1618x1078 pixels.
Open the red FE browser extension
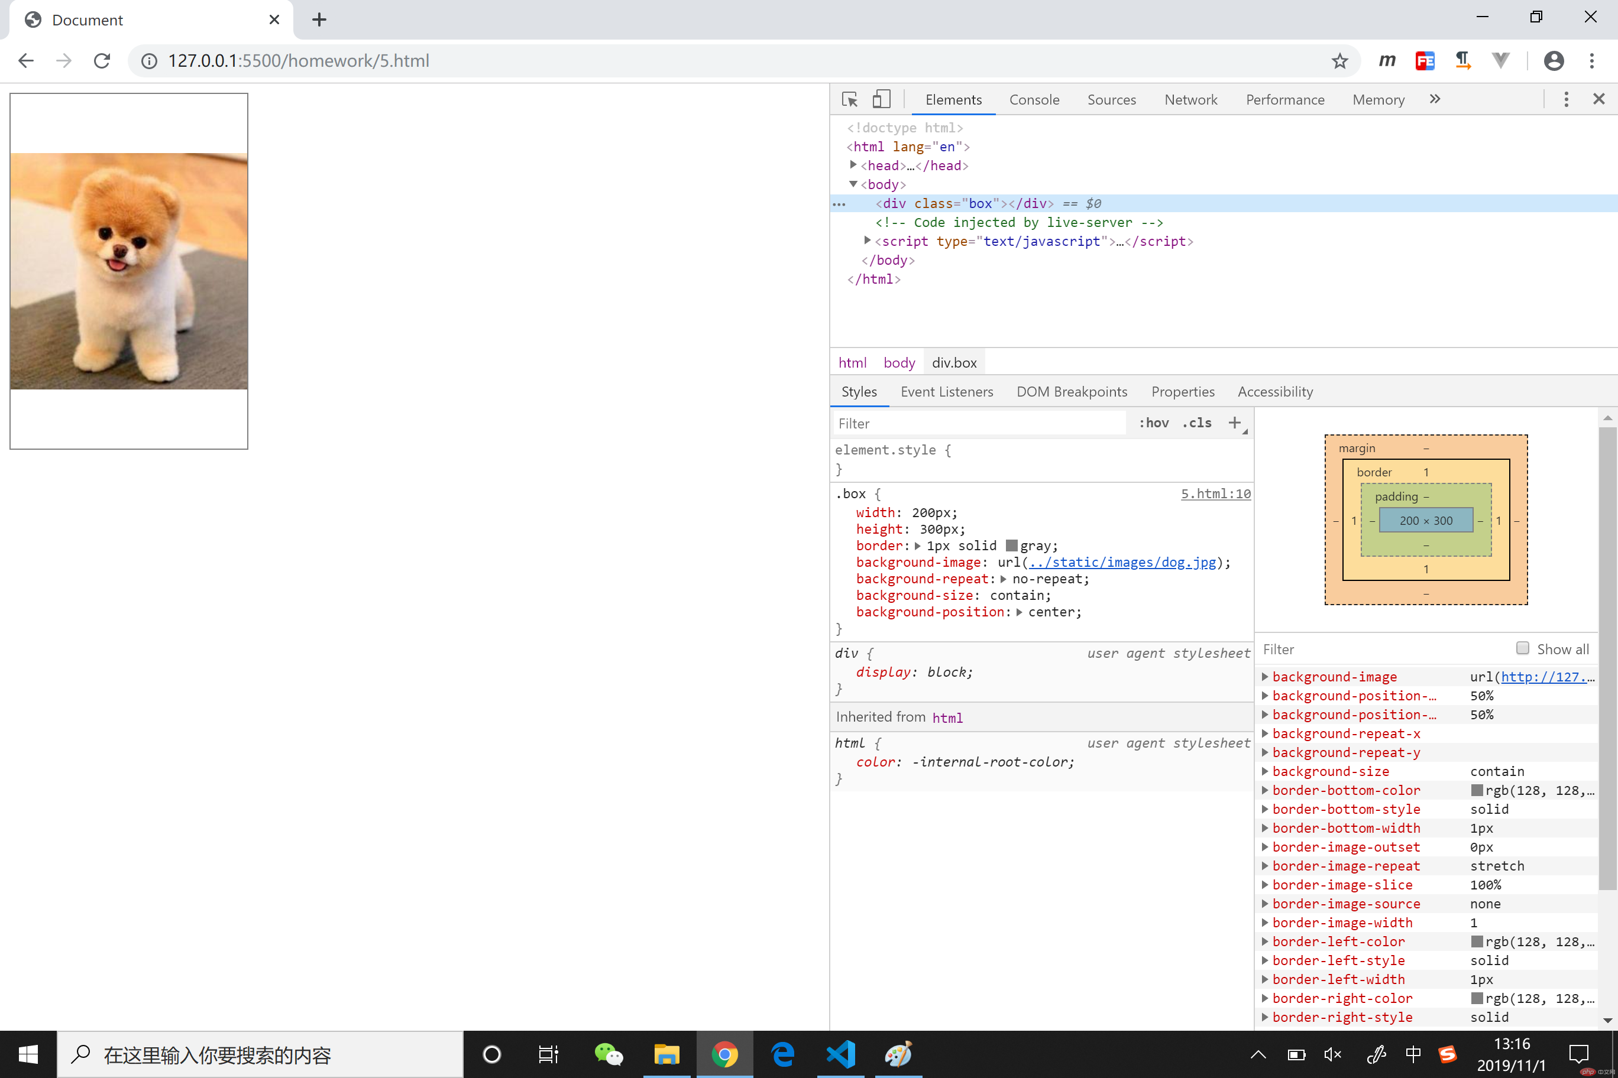coord(1425,61)
